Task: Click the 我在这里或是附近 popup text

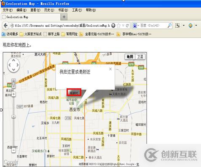Action: [75, 72]
